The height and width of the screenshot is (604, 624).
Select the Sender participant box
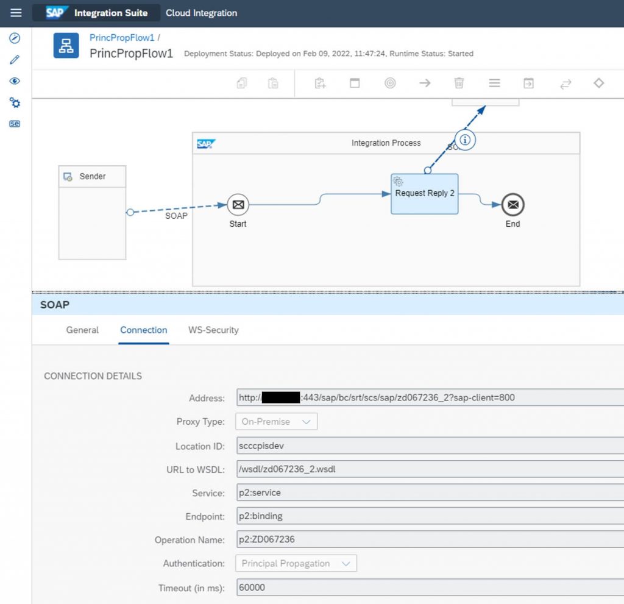[93, 213]
